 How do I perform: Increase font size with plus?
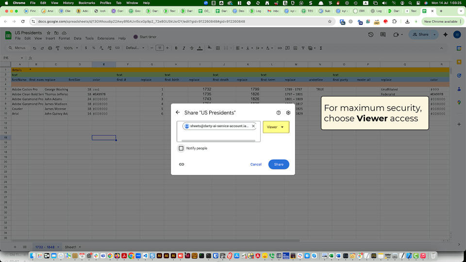pyautogui.click(x=167, y=48)
